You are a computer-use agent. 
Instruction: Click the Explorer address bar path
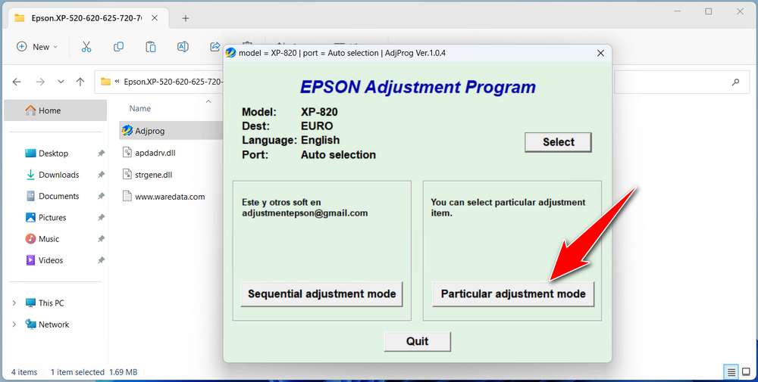tap(173, 82)
